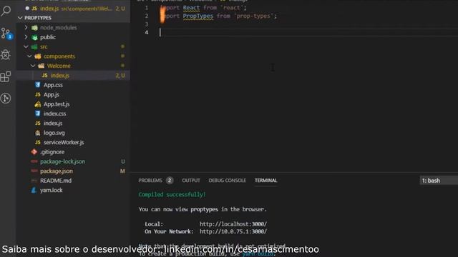Expand the node_modules folder
Image resolution: width=458 pixels, height=257 pixels.
pos(26,27)
